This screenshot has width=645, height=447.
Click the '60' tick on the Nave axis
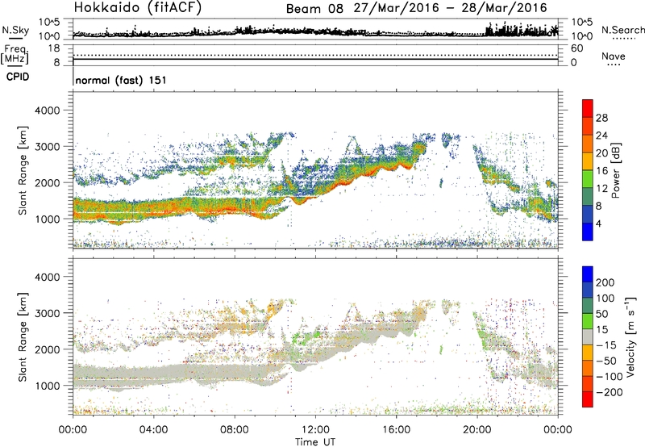576,48
